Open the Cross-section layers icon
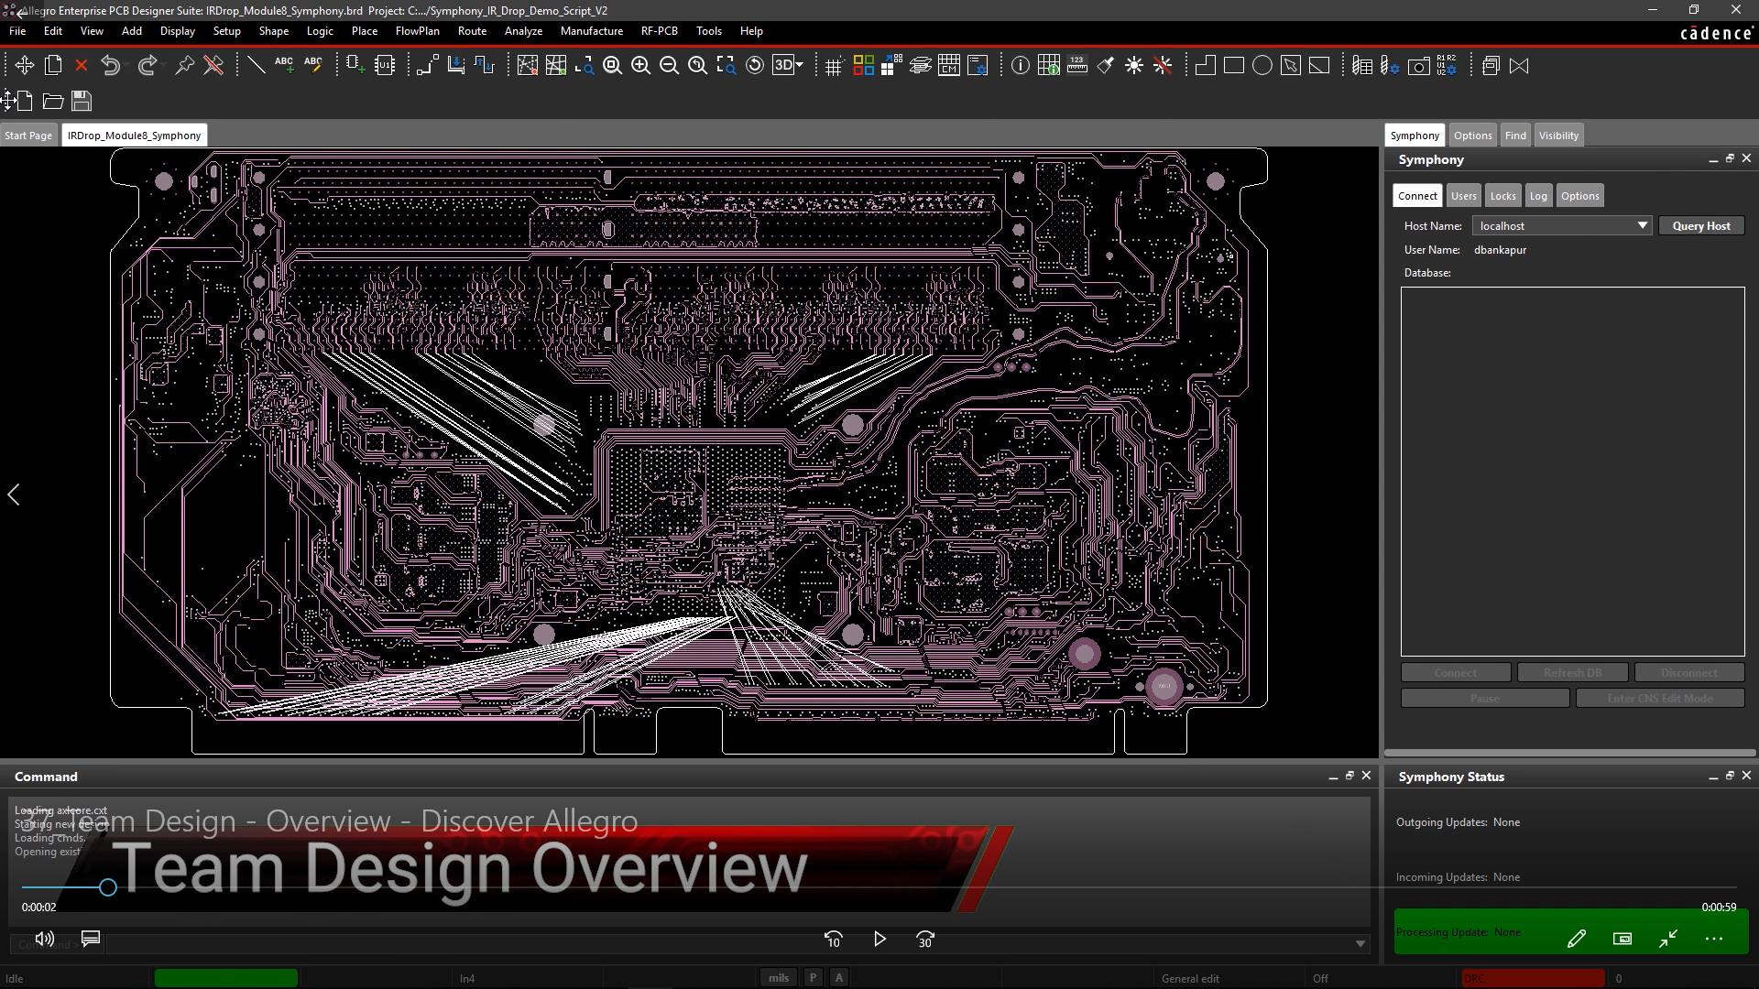 (x=921, y=65)
